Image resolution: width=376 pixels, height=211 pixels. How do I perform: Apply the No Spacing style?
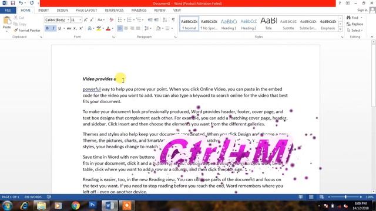point(209,24)
